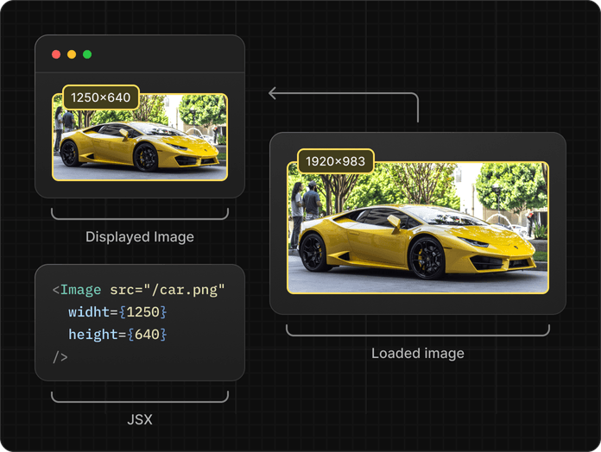Select the 1920×983 size badge
This screenshot has height=452, width=601.
(336, 161)
